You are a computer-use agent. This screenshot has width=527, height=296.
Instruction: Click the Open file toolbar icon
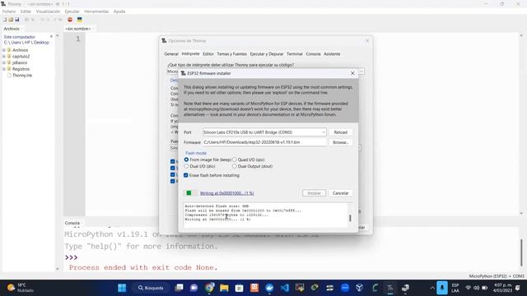pos(11,20)
